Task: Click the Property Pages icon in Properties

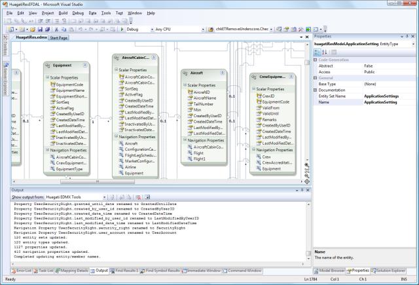Action: [x=333, y=52]
